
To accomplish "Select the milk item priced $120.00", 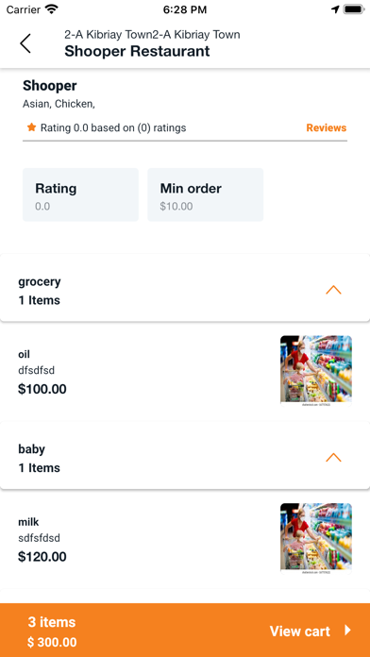I will (x=185, y=539).
